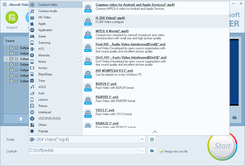245x166 pixels.
Task: Collapse the format list with the up chevron
Action: pyautogui.click(x=155, y=132)
